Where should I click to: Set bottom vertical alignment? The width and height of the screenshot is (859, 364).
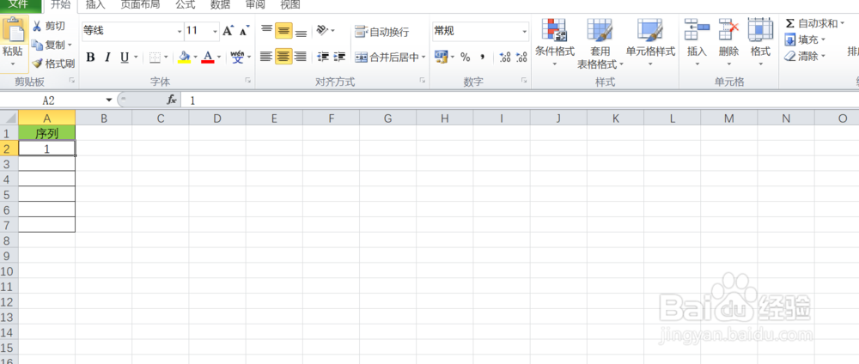point(301,32)
